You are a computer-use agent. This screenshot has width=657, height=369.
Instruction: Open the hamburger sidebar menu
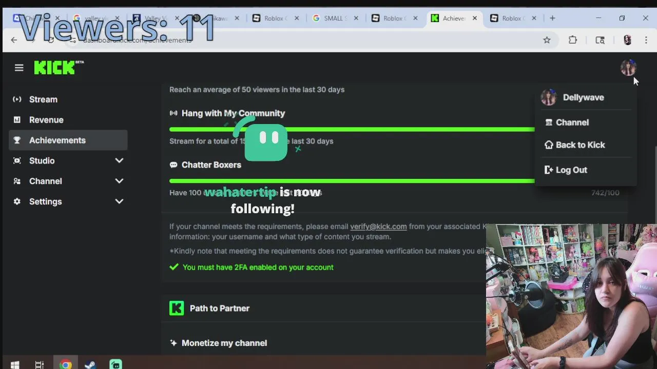[19, 68]
